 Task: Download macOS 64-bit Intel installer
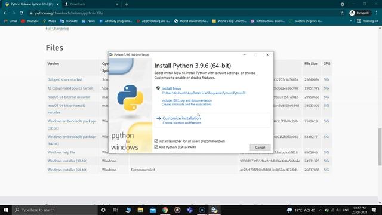(x=69, y=97)
